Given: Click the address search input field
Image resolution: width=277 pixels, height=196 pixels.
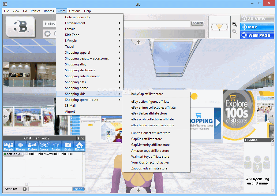Looking at the screenshot, I should coord(157,24).
